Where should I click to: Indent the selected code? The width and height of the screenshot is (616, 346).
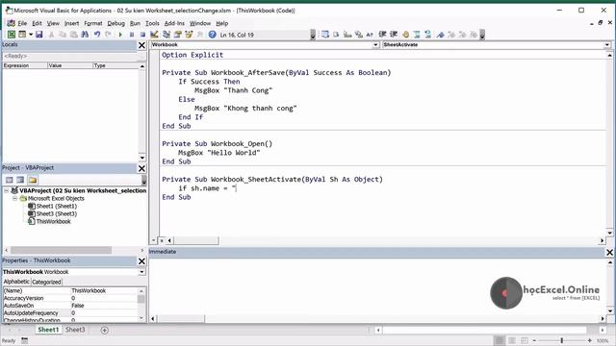click(x=382, y=35)
